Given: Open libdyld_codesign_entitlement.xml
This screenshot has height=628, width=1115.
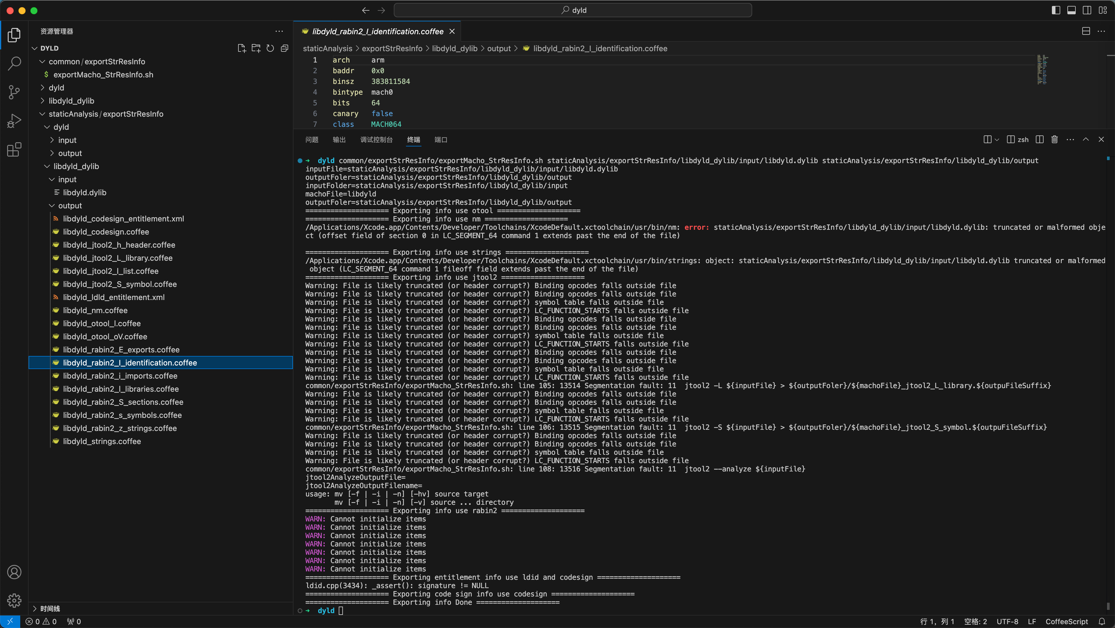Looking at the screenshot, I should (123, 218).
